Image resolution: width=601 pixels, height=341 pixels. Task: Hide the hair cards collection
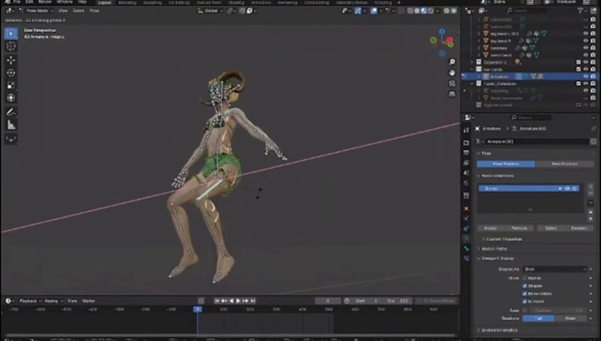[x=586, y=70]
